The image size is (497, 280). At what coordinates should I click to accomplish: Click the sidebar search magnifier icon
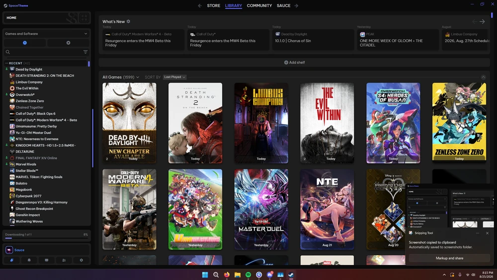(x=8, y=52)
